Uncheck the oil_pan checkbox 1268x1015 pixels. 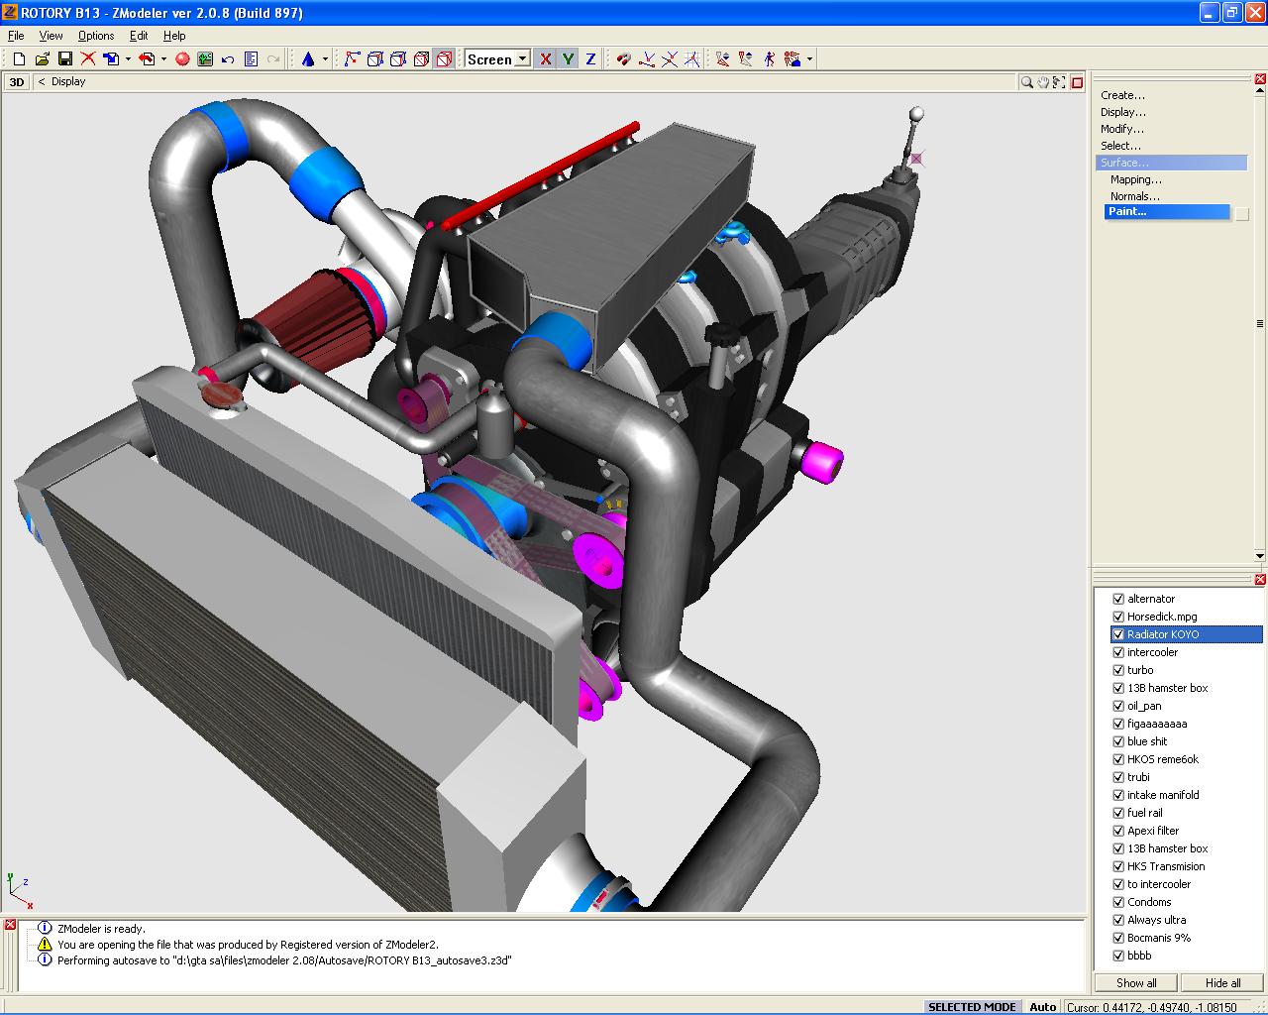[x=1118, y=706]
